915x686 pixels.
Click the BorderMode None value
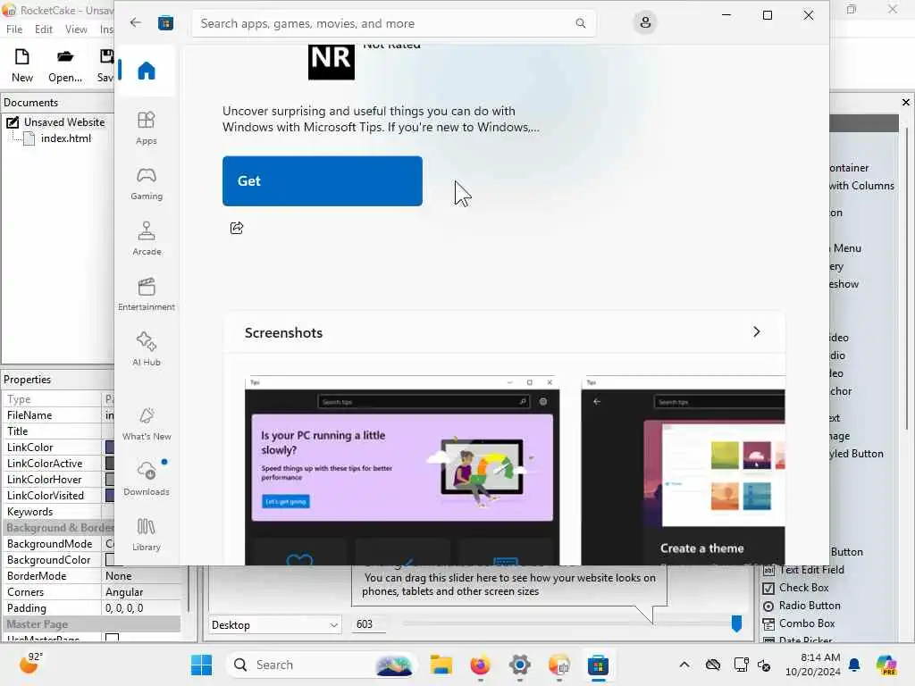[x=119, y=576]
